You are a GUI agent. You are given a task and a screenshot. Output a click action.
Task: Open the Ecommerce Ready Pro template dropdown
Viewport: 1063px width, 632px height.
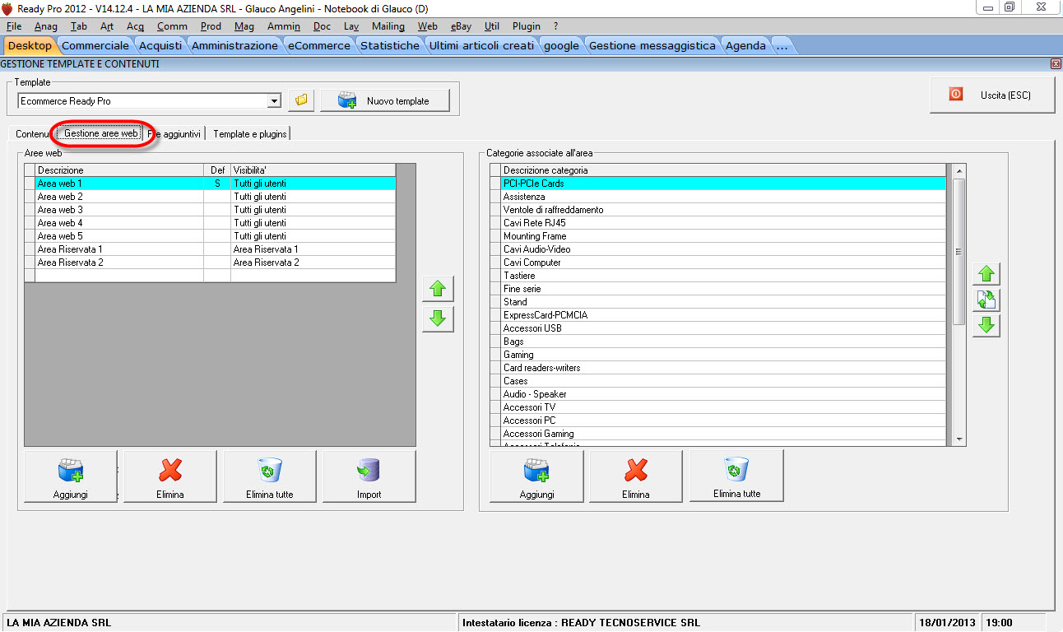(x=274, y=101)
